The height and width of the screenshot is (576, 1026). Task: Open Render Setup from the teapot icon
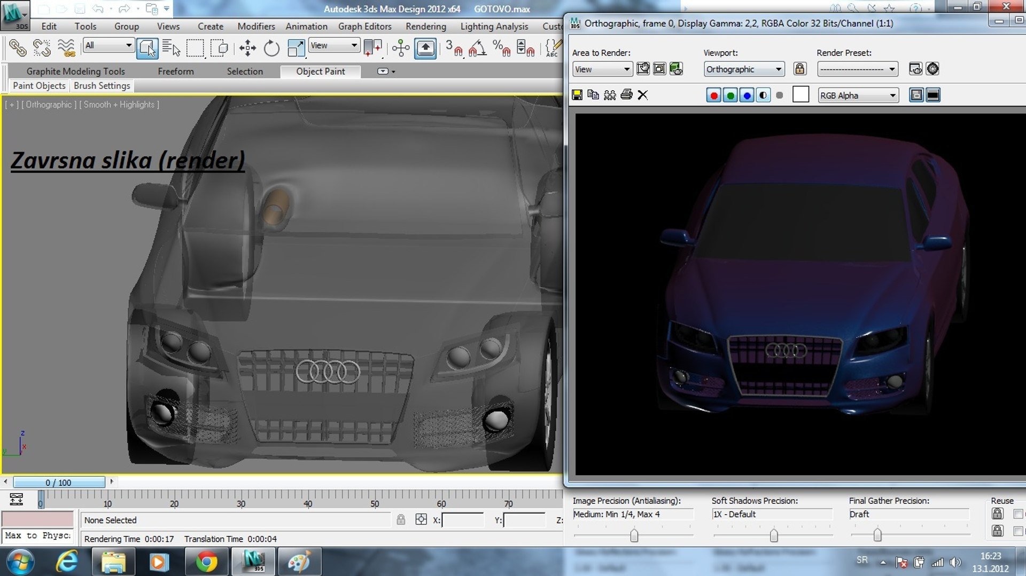676,68
